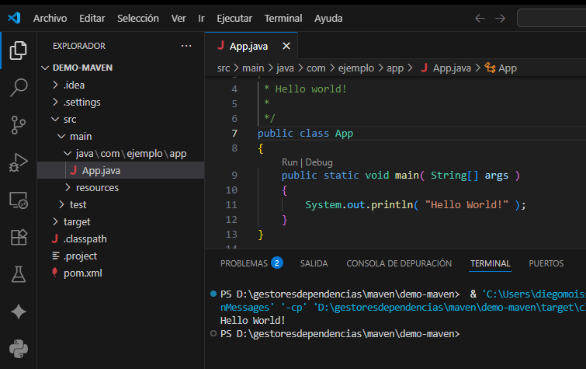Open the Terminal menu
Screen dimensions: 586x369
click(283, 18)
